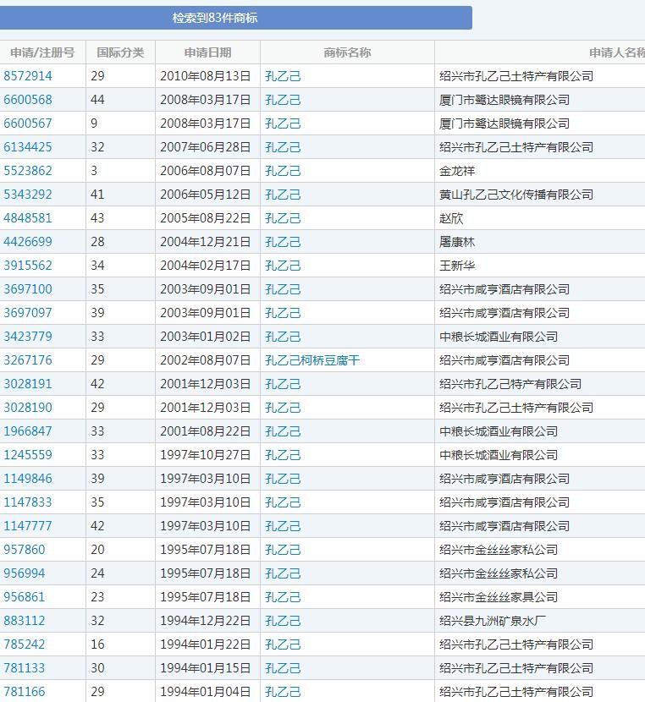This screenshot has width=645, height=702.
Task: View trademark record 1245559
Action: click(x=28, y=455)
